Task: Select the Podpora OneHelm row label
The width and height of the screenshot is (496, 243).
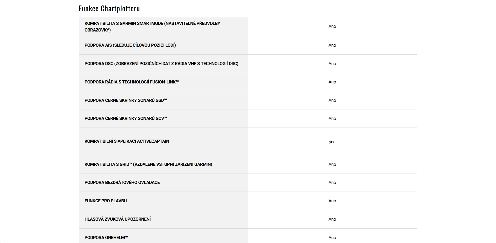Action: [106, 237]
